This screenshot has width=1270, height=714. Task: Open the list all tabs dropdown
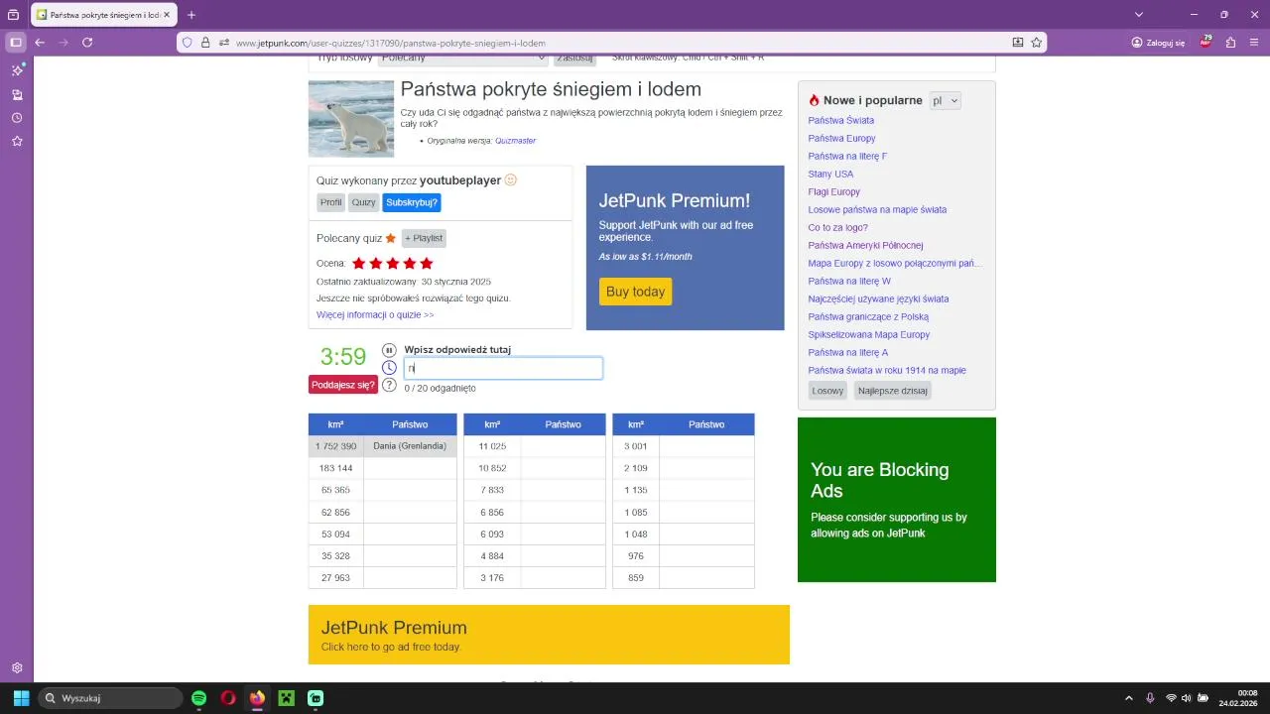(x=1139, y=15)
